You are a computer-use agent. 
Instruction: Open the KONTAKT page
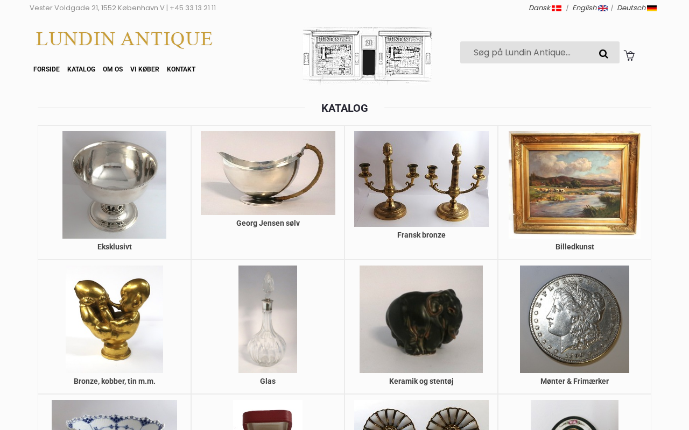[181, 69]
